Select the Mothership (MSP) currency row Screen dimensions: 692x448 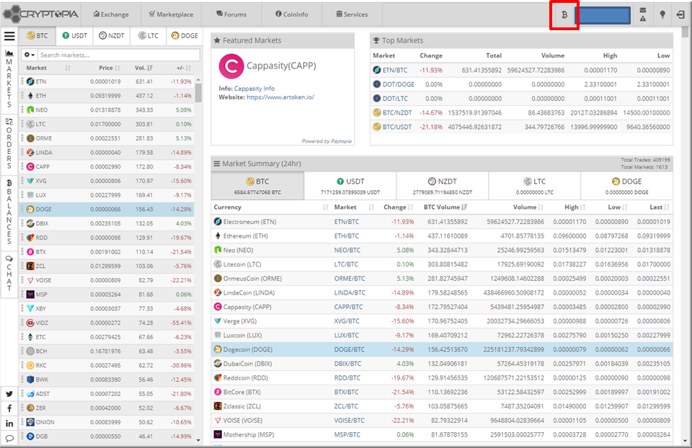pos(442,435)
